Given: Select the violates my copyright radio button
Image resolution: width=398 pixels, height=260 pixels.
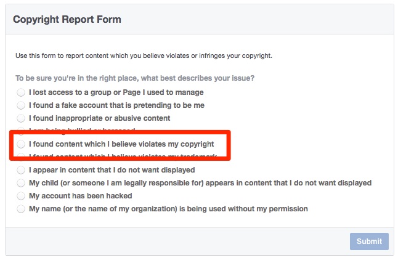Looking at the screenshot, I should [22, 144].
